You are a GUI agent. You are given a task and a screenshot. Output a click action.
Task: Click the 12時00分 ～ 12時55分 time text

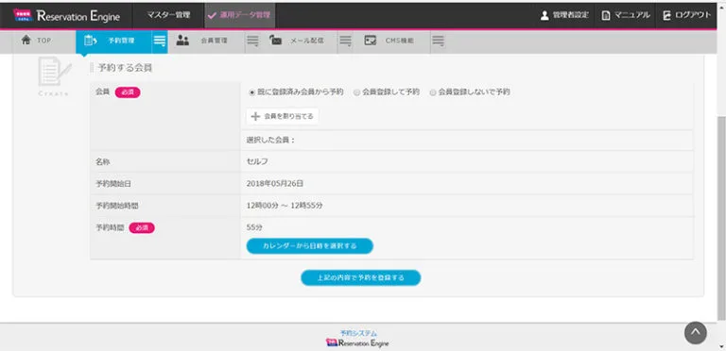pyautogui.click(x=285, y=206)
